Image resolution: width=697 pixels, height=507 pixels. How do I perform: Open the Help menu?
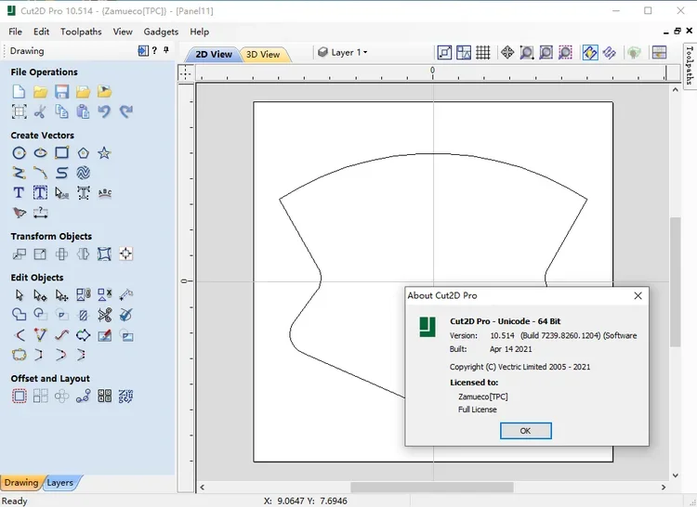click(199, 32)
